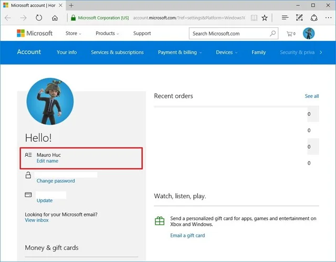Open the Account home tab
The image size is (336, 262).
[x=29, y=52]
